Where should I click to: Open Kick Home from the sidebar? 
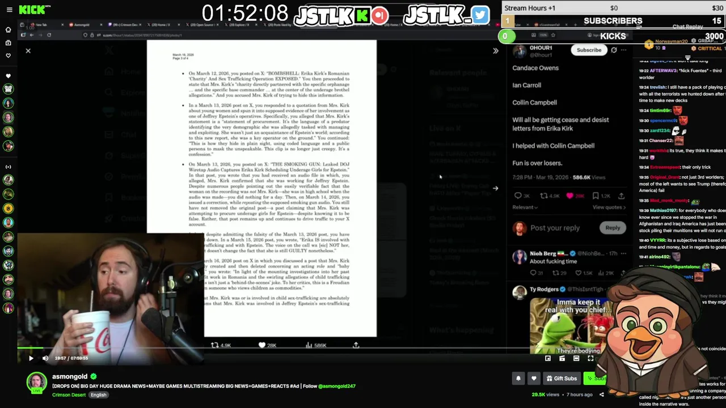tap(8, 30)
